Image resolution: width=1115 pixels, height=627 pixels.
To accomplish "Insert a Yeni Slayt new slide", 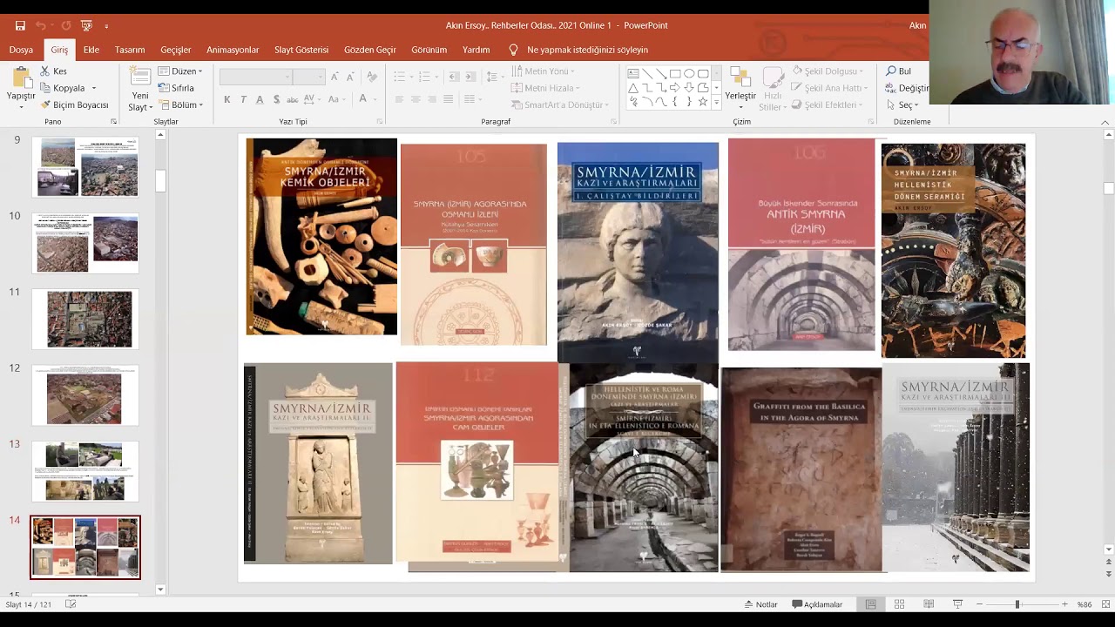I will pos(140,90).
